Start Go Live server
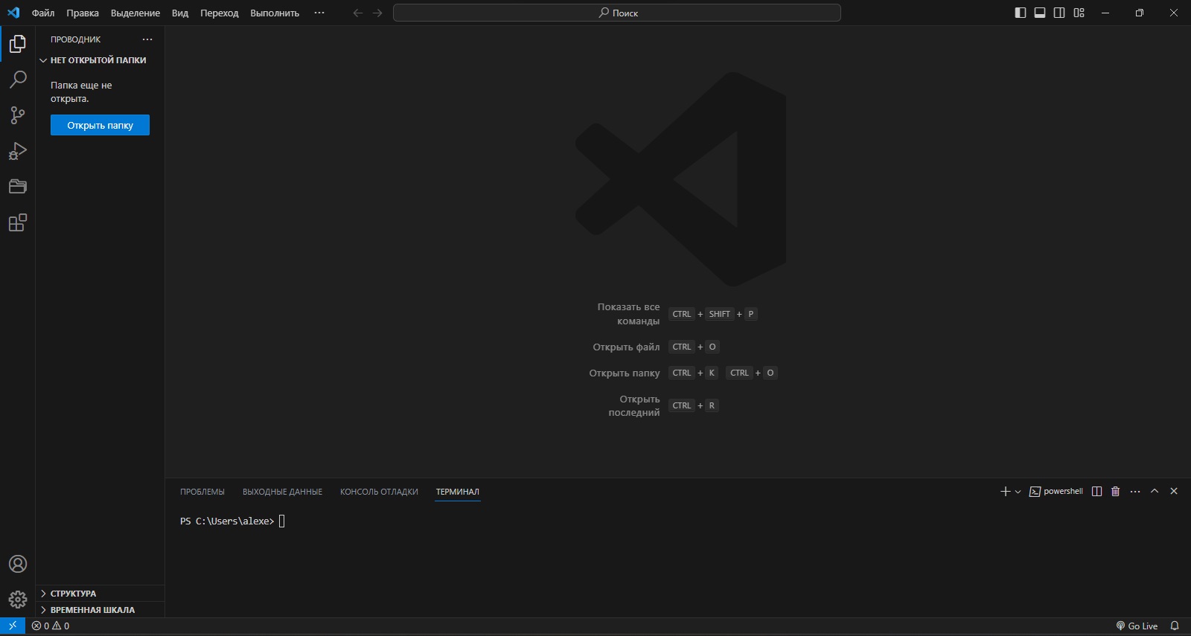1191x636 pixels. click(1137, 626)
